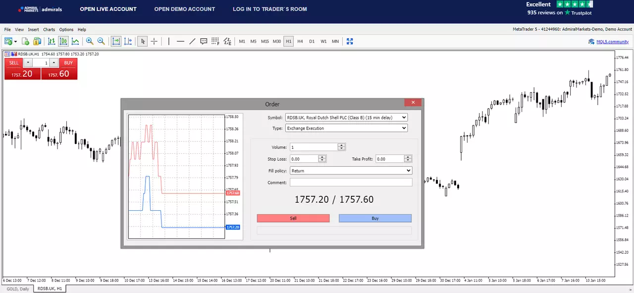
Task: Select the crosshair tool
Action: click(154, 42)
